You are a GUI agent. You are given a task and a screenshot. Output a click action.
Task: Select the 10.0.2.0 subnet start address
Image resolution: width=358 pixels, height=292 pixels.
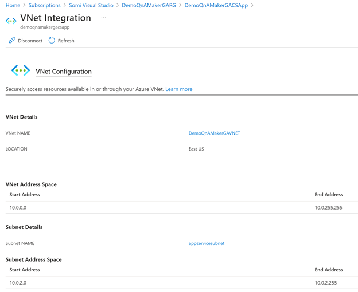point(18,283)
